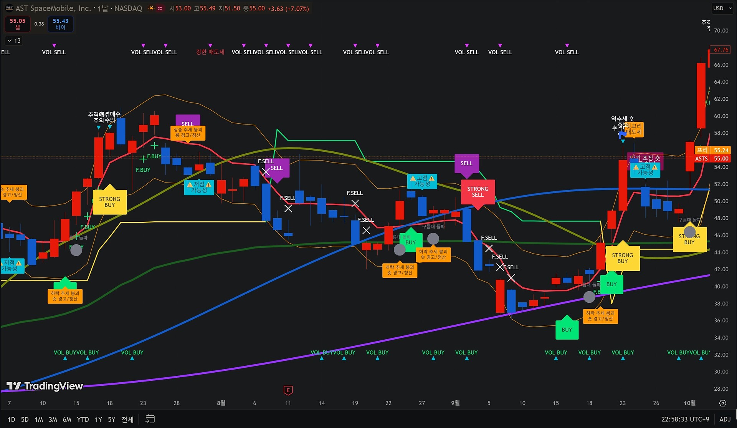
Task: Click the red STRONG SELL signal label
Action: pyautogui.click(x=478, y=192)
